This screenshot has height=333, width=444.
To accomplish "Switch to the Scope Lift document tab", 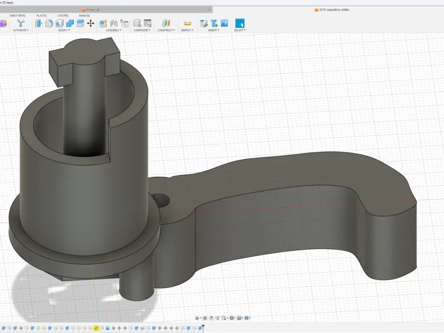I will click(x=90, y=9).
